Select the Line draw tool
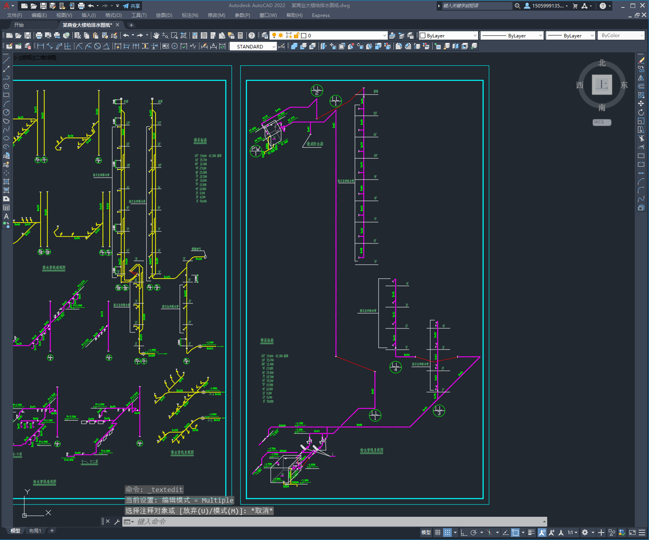The width and height of the screenshot is (649, 540). (x=6, y=61)
